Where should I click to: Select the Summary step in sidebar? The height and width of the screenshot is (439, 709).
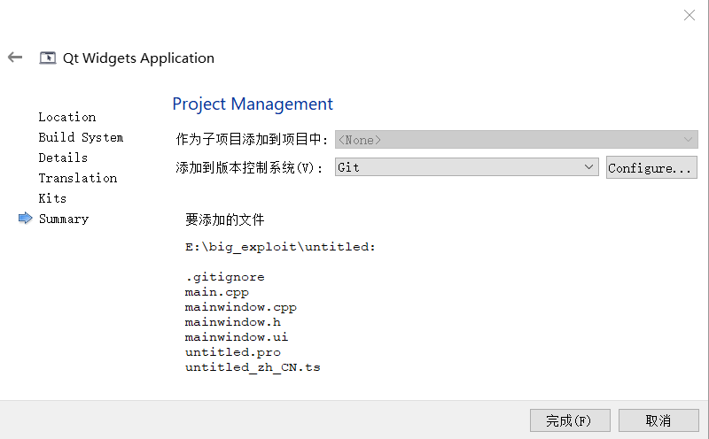coord(64,219)
